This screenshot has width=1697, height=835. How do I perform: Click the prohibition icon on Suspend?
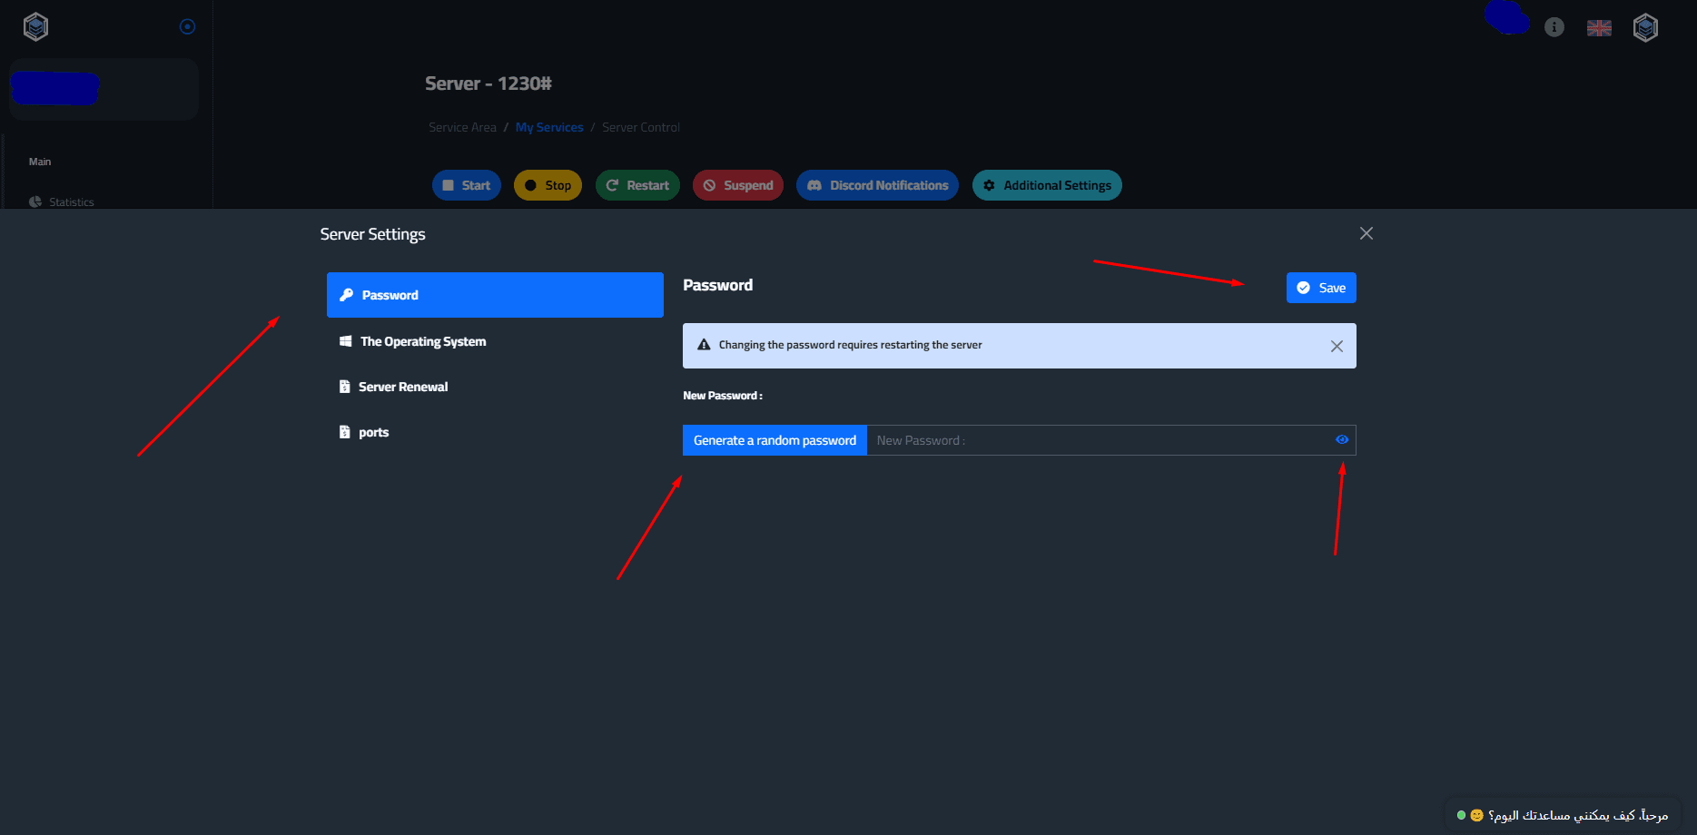pos(709,185)
